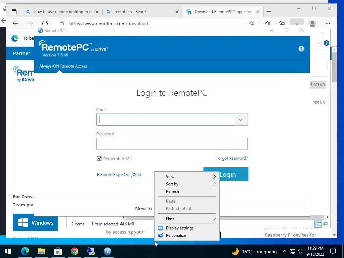Click the Edge address bar URL
344x258 pixels.
click(109, 24)
